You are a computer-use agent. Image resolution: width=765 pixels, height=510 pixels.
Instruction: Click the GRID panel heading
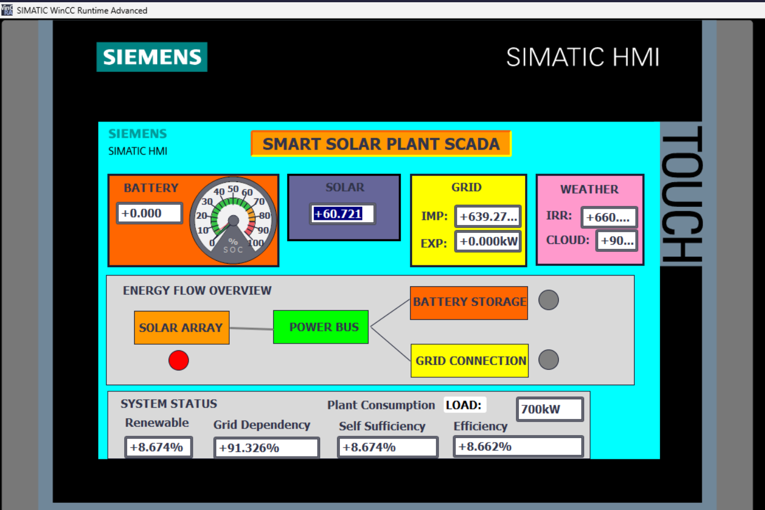pyautogui.click(x=467, y=187)
